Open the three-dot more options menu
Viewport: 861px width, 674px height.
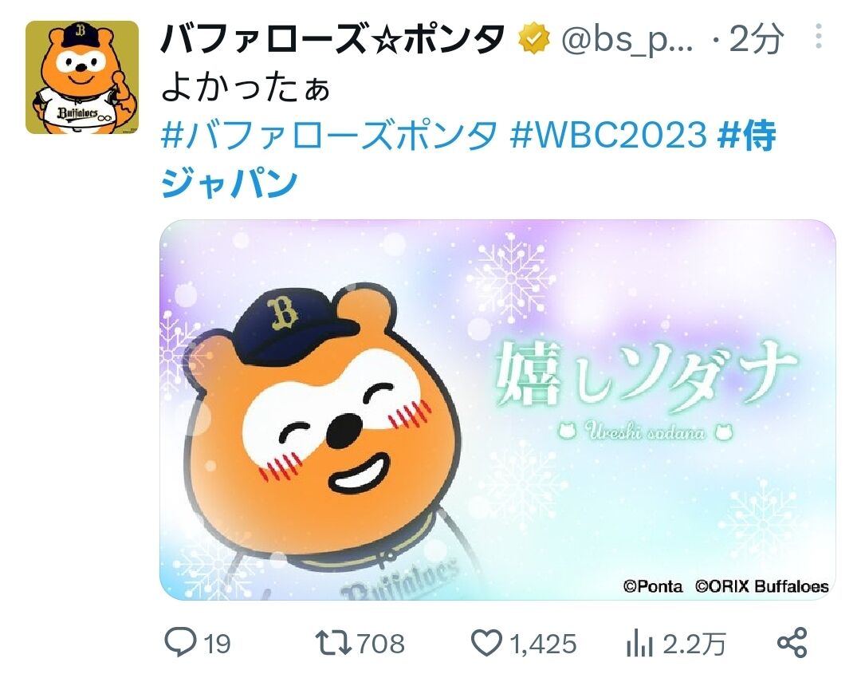818,36
